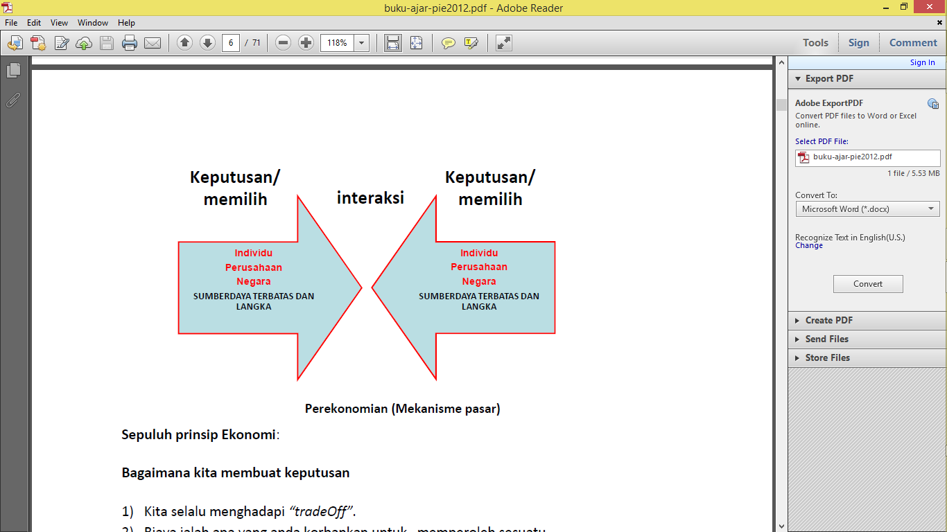
Task: Click 'Kita selalu menghadapi tradeOff' line
Action: 239,512
